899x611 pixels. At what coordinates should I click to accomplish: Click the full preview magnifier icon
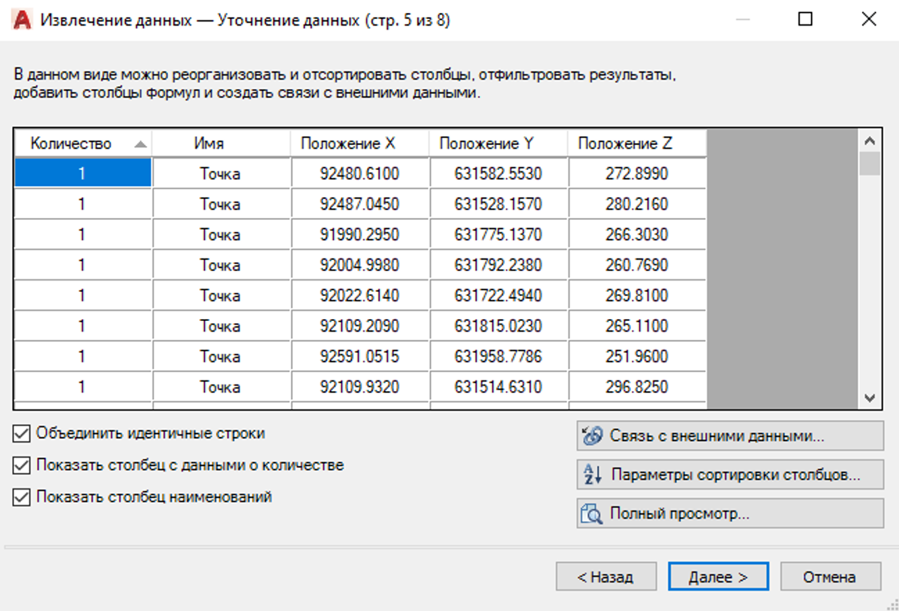[x=592, y=514]
